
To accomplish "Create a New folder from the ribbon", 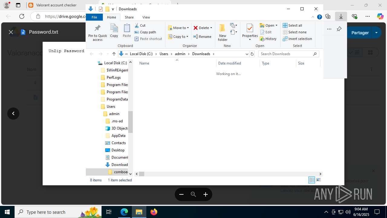I will [223, 32].
